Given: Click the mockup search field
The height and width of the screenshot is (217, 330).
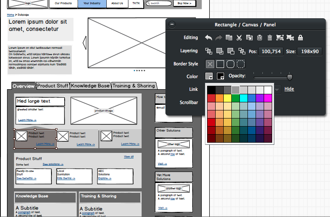Looking at the screenshot, I should [159, 3].
